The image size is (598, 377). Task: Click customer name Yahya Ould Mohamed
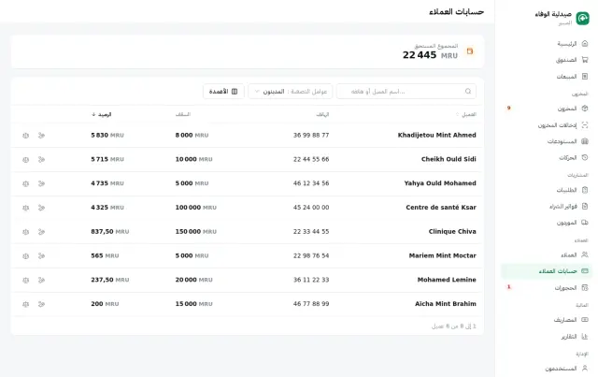(440, 183)
